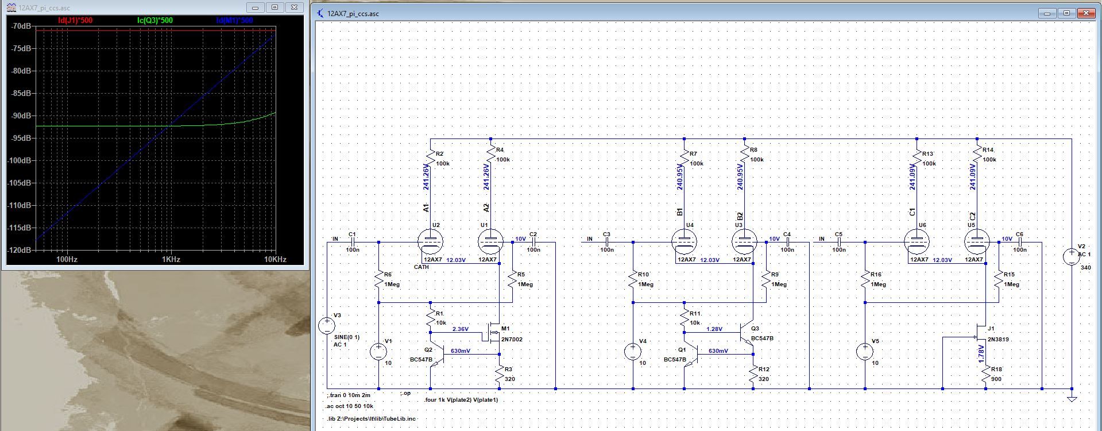Click the U4 12AX7 triode symbol

[684, 242]
